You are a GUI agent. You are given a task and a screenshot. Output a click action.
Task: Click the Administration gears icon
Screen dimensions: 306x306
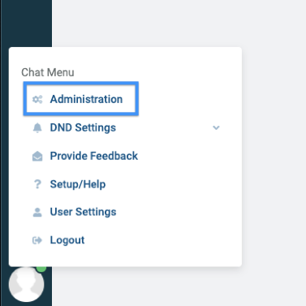click(x=37, y=99)
